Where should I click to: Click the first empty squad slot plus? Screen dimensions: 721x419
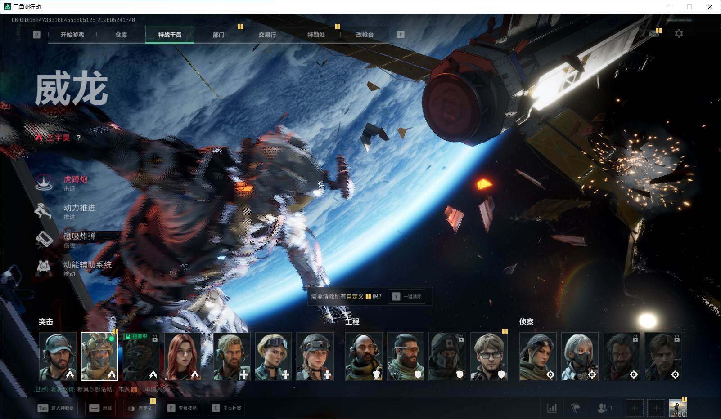pos(634,408)
